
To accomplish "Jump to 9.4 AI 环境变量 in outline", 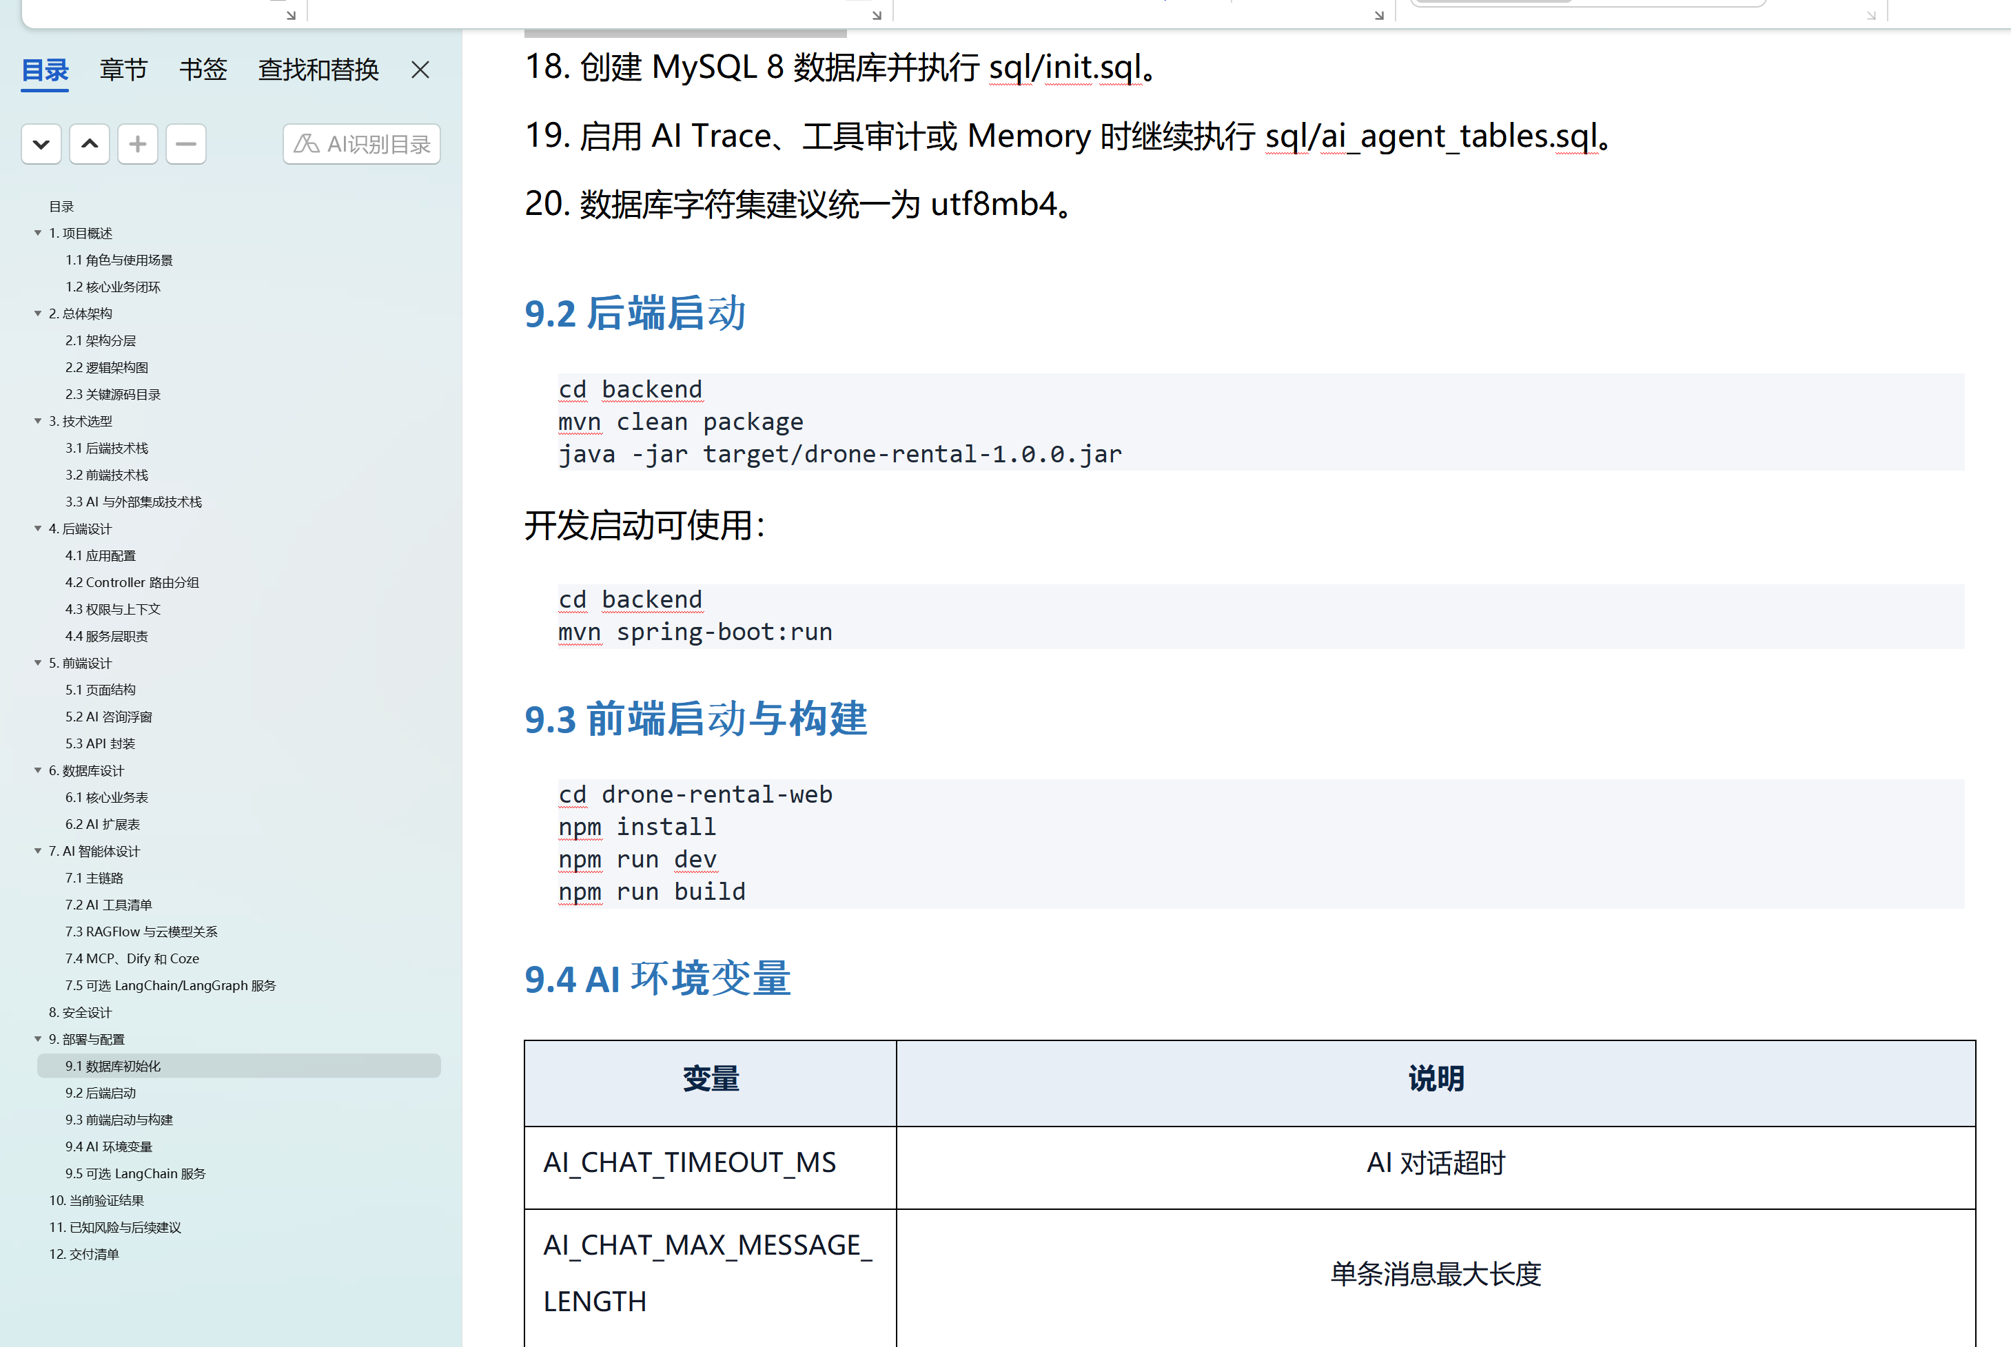I will coord(108,1147).
